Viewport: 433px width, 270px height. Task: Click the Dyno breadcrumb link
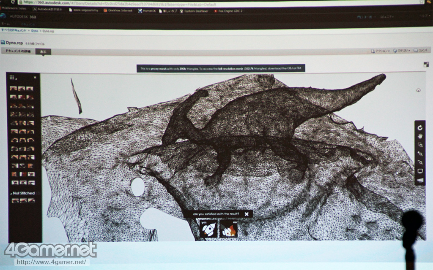tap(35, 31)
